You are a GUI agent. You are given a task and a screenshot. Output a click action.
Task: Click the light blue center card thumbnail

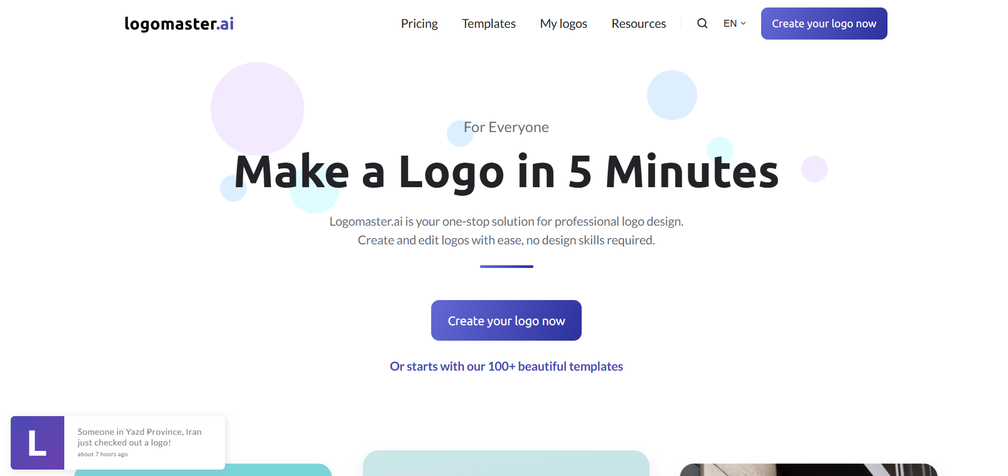click(x=506, y=463)
